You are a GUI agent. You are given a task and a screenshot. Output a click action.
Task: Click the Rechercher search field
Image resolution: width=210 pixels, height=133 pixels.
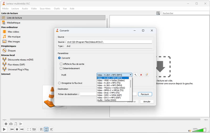click(184, 13)
